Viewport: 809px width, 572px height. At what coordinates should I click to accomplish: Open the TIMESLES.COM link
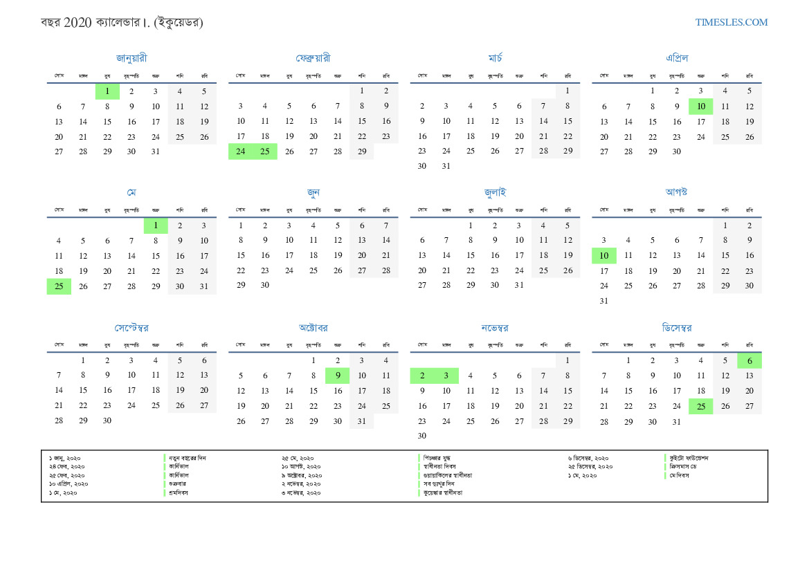point(731,22)
